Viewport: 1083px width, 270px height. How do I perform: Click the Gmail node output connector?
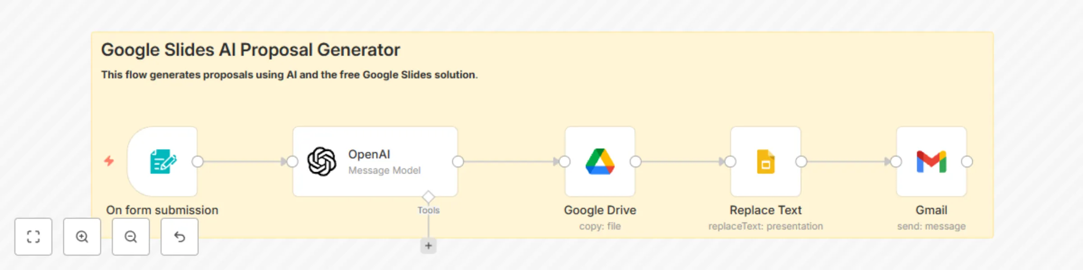tap(967, 162)
